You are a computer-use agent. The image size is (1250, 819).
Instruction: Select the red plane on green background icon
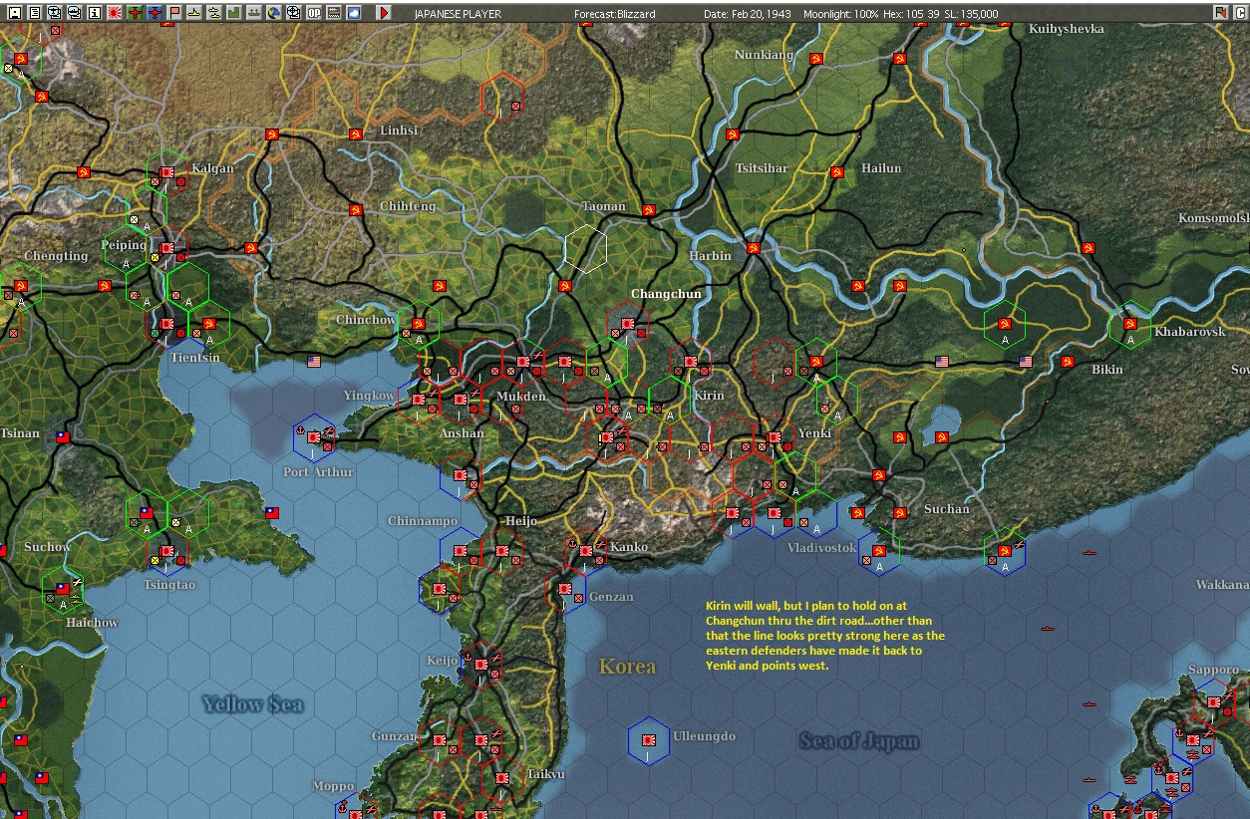pos(135,13)
